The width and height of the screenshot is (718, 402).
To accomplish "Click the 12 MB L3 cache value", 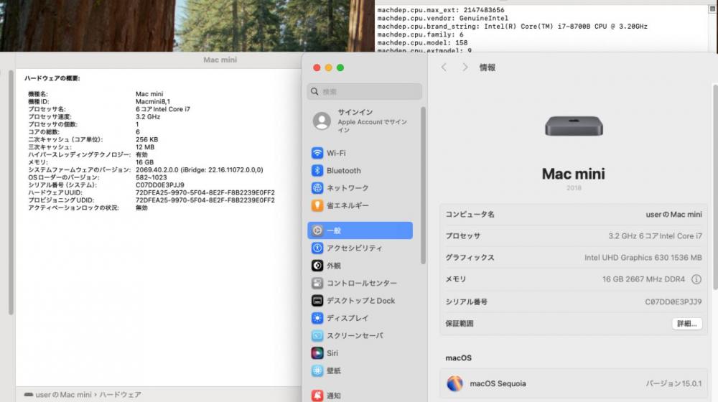I will (x=145, y=147).
